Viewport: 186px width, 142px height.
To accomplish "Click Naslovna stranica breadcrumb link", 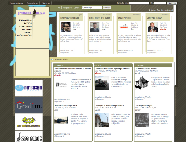I will coord(62,60).
